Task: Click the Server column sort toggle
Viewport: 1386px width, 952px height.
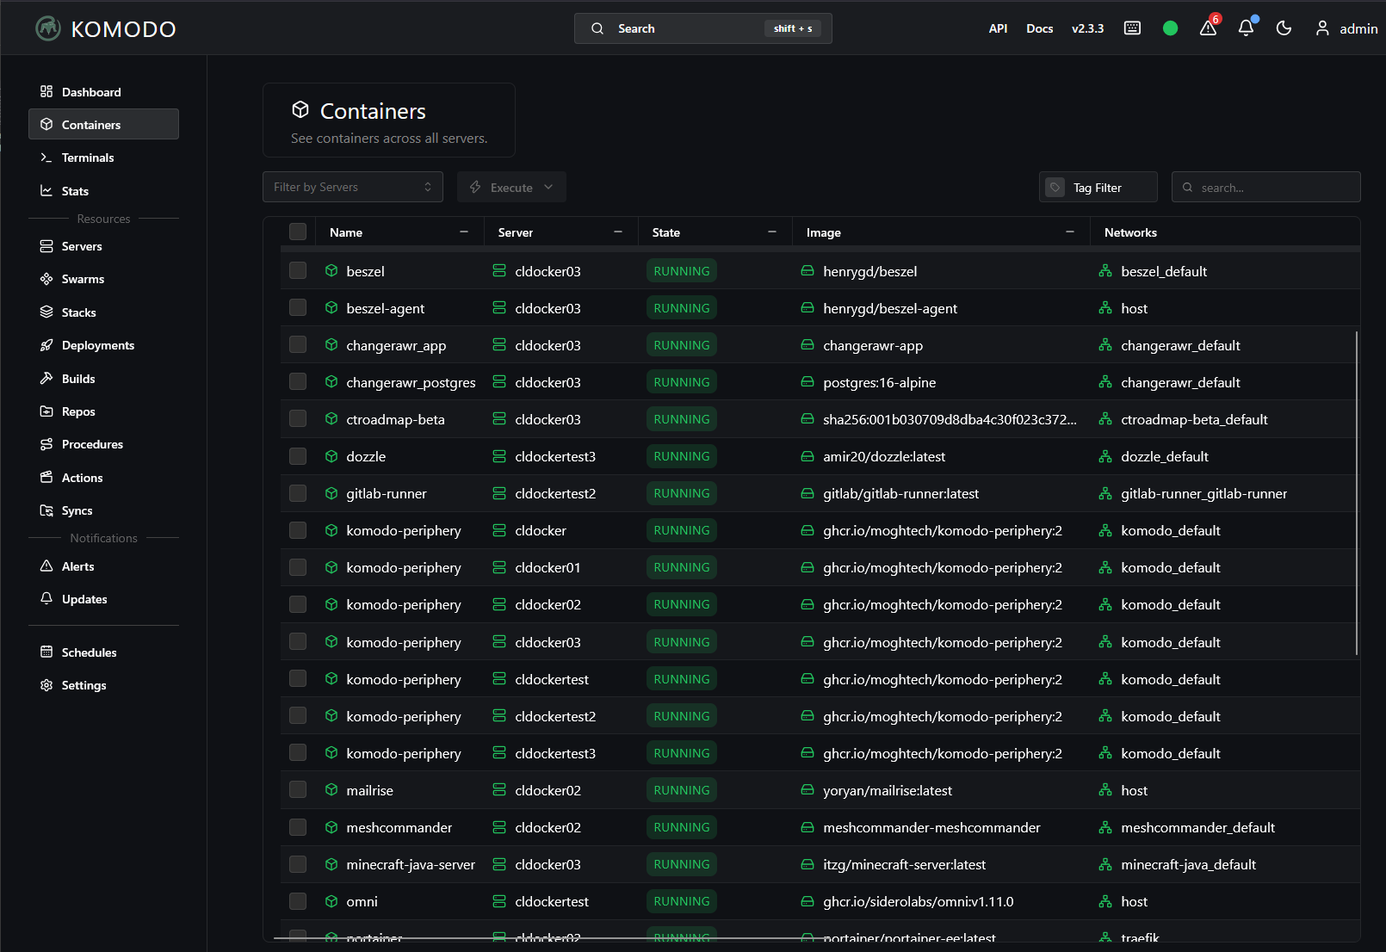Action: 618,232
